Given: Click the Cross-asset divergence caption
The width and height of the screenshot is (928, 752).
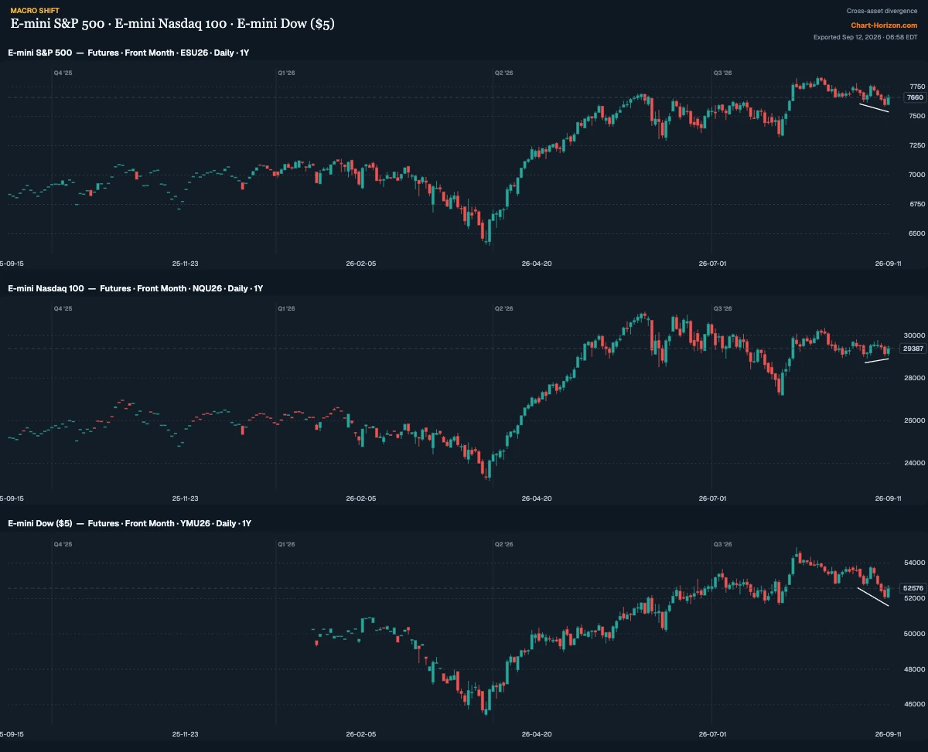Looking at the screenshot, I should [x=882, y=11].
